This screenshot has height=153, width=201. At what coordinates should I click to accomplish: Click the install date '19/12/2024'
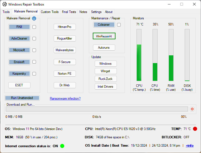139,146
